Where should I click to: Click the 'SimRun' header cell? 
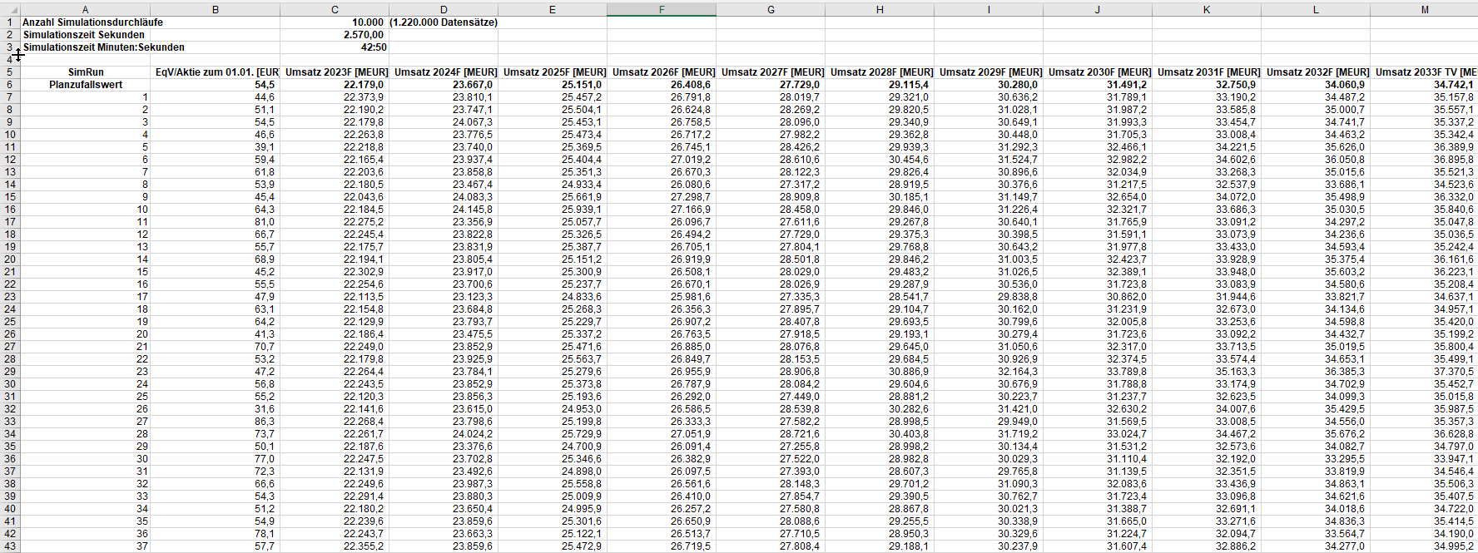[x=86, y=72]
